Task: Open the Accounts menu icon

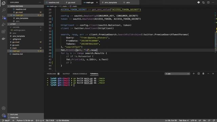Action: click(x=4, y=108)
